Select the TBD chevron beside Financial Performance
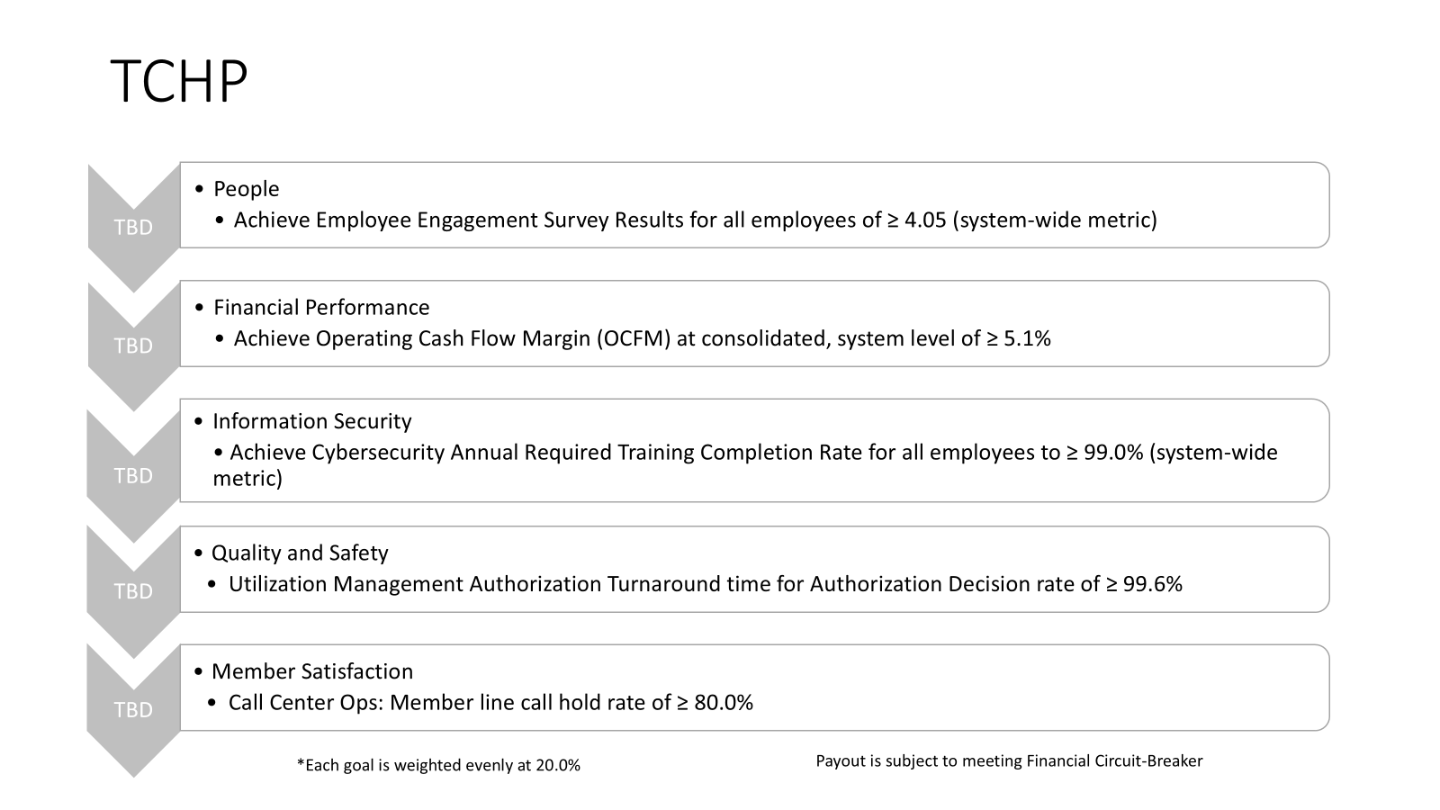This screenshot has width=1440, height=810. point(133,346)
